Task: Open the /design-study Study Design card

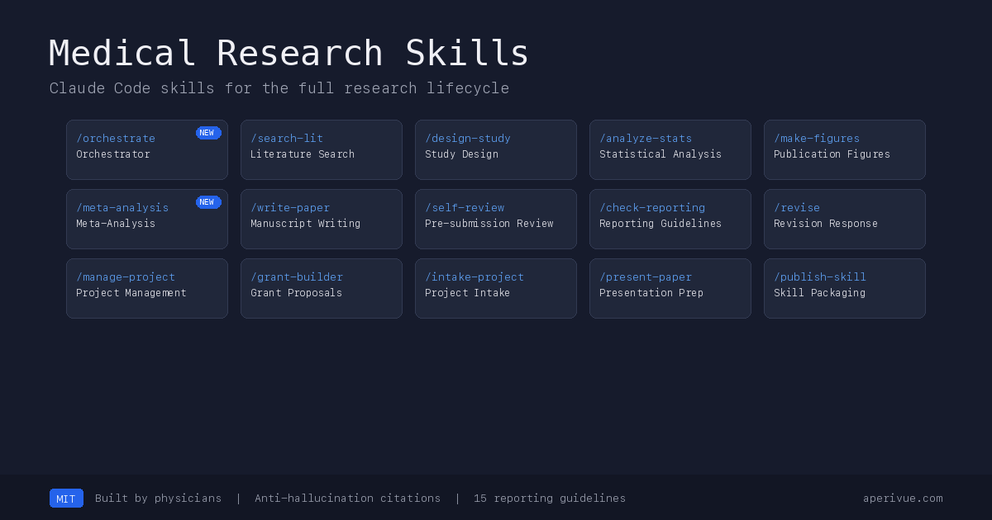Action: 495,149
